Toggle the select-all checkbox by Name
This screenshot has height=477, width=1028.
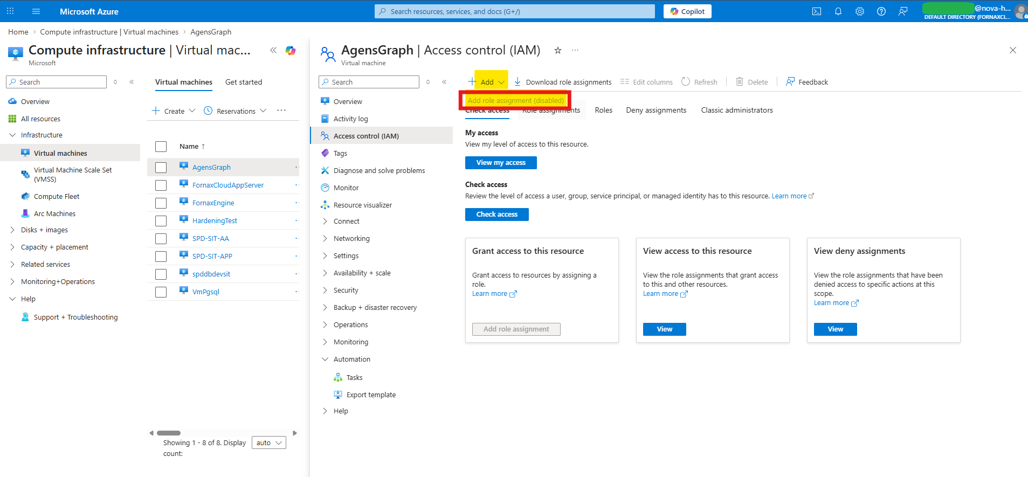pyautogui.click(x=161, y=147)
